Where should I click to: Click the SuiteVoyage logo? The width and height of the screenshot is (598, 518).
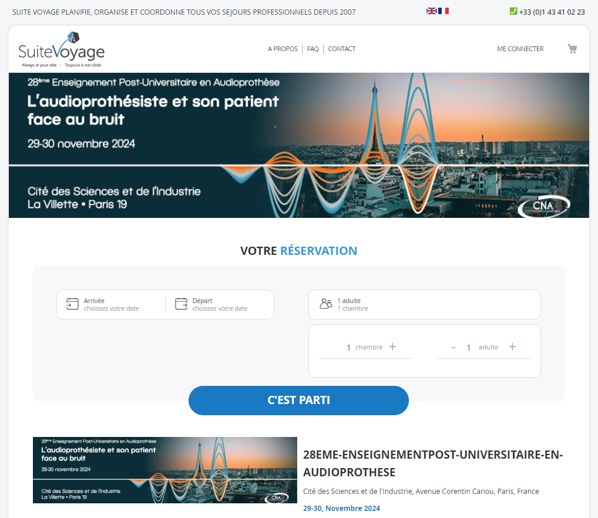click(x=62, y=49)
